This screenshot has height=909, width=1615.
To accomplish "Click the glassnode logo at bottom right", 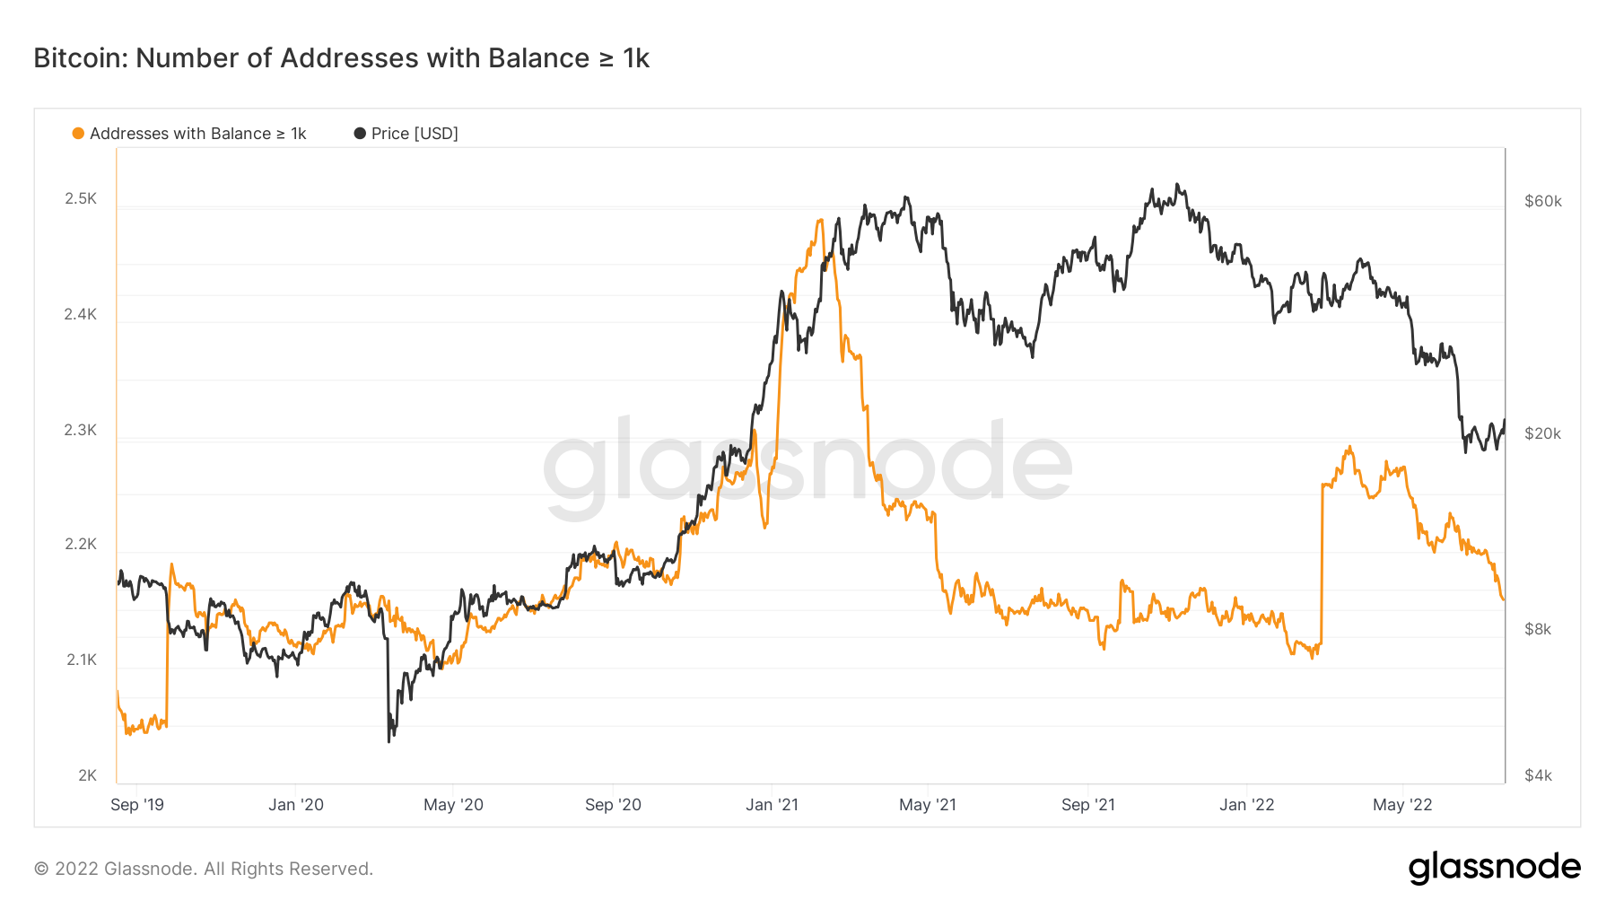I will coord(1494,868).
